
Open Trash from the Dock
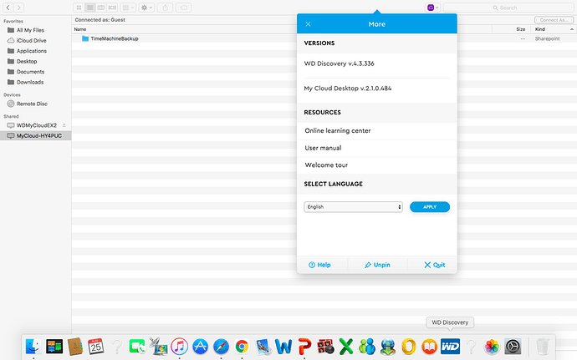[x=543, y=347]
